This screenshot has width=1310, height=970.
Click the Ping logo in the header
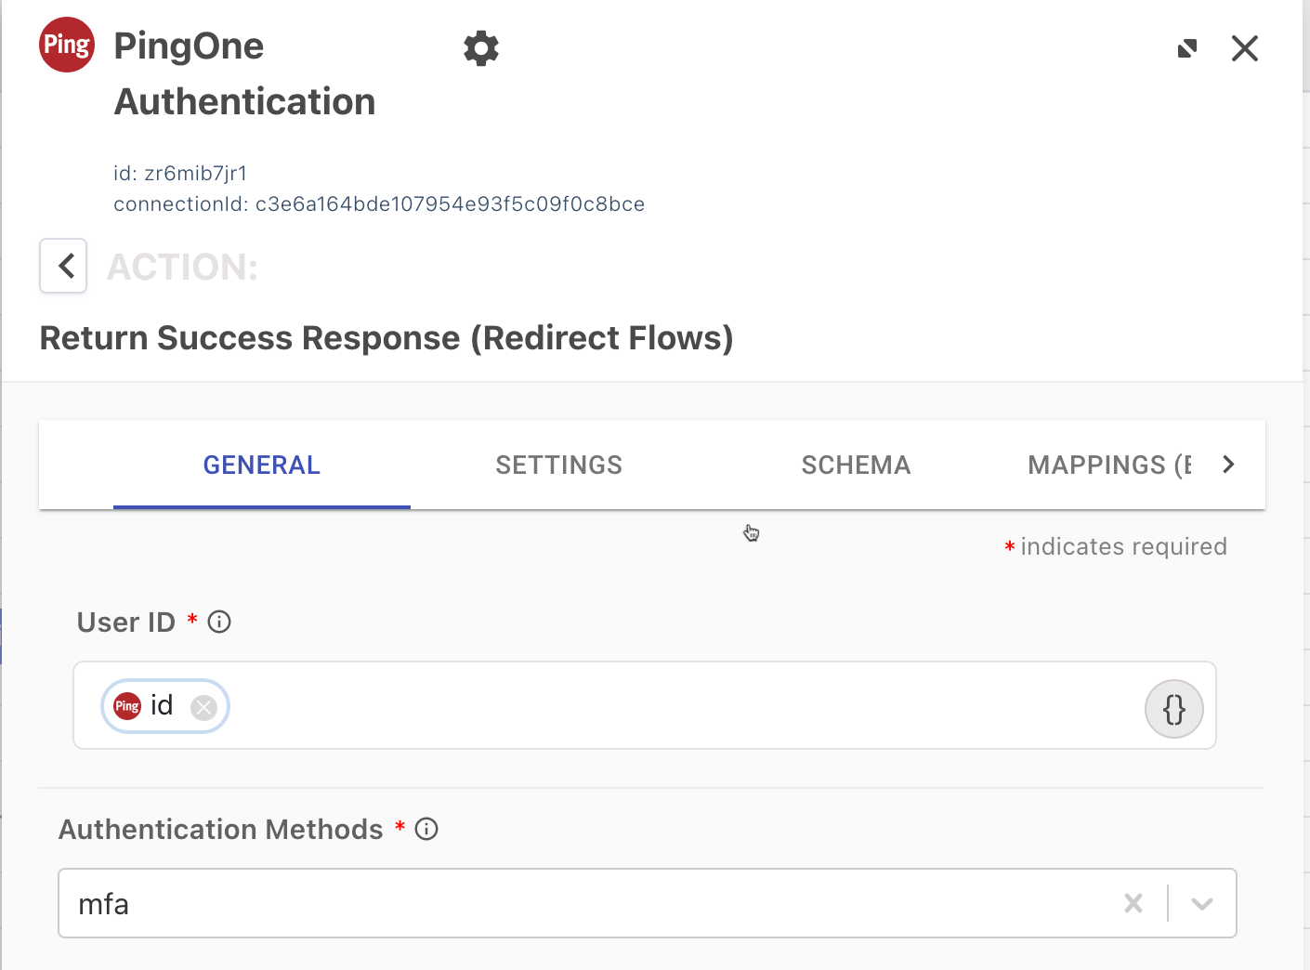point(67,45)
